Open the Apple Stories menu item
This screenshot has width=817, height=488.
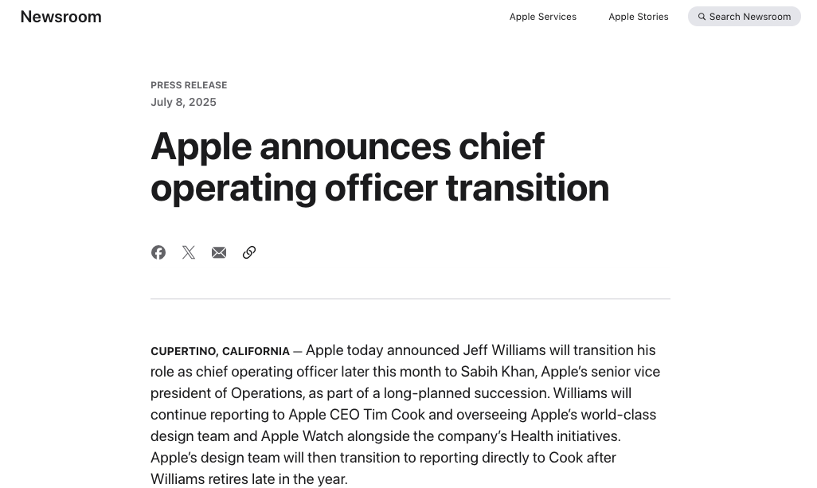639,17
